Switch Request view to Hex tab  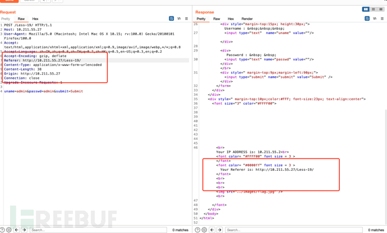[x=35, y=19]
